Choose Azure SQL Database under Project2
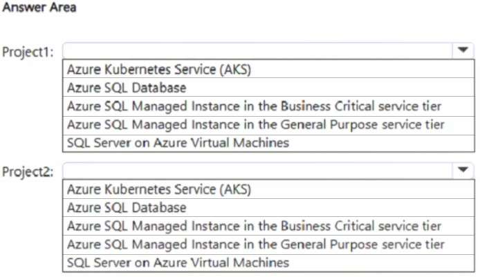The width and height of the screenshot is (480, 277). 127,207
